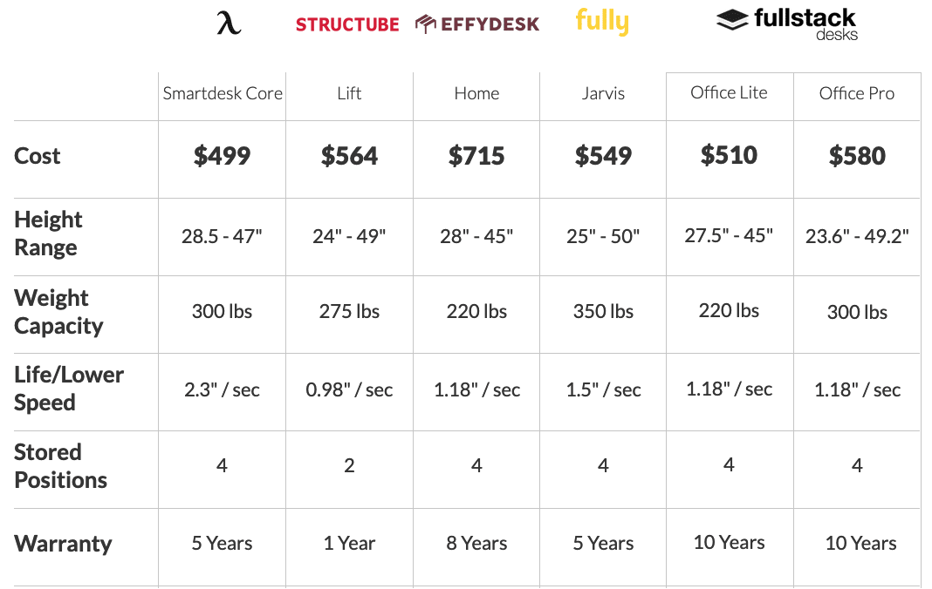Click the Autonomous lambda logo
The height and width of the screenshot is (589, 932).
click(x=229, y=24)
